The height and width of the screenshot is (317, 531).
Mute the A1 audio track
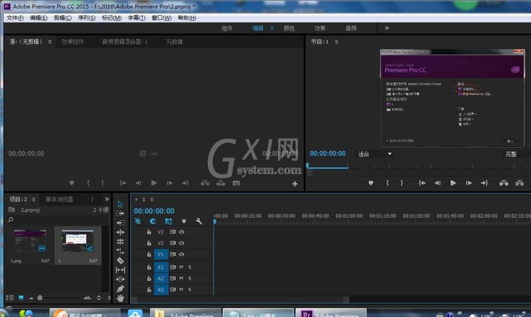pyautogui.click(x=181, y=267)
